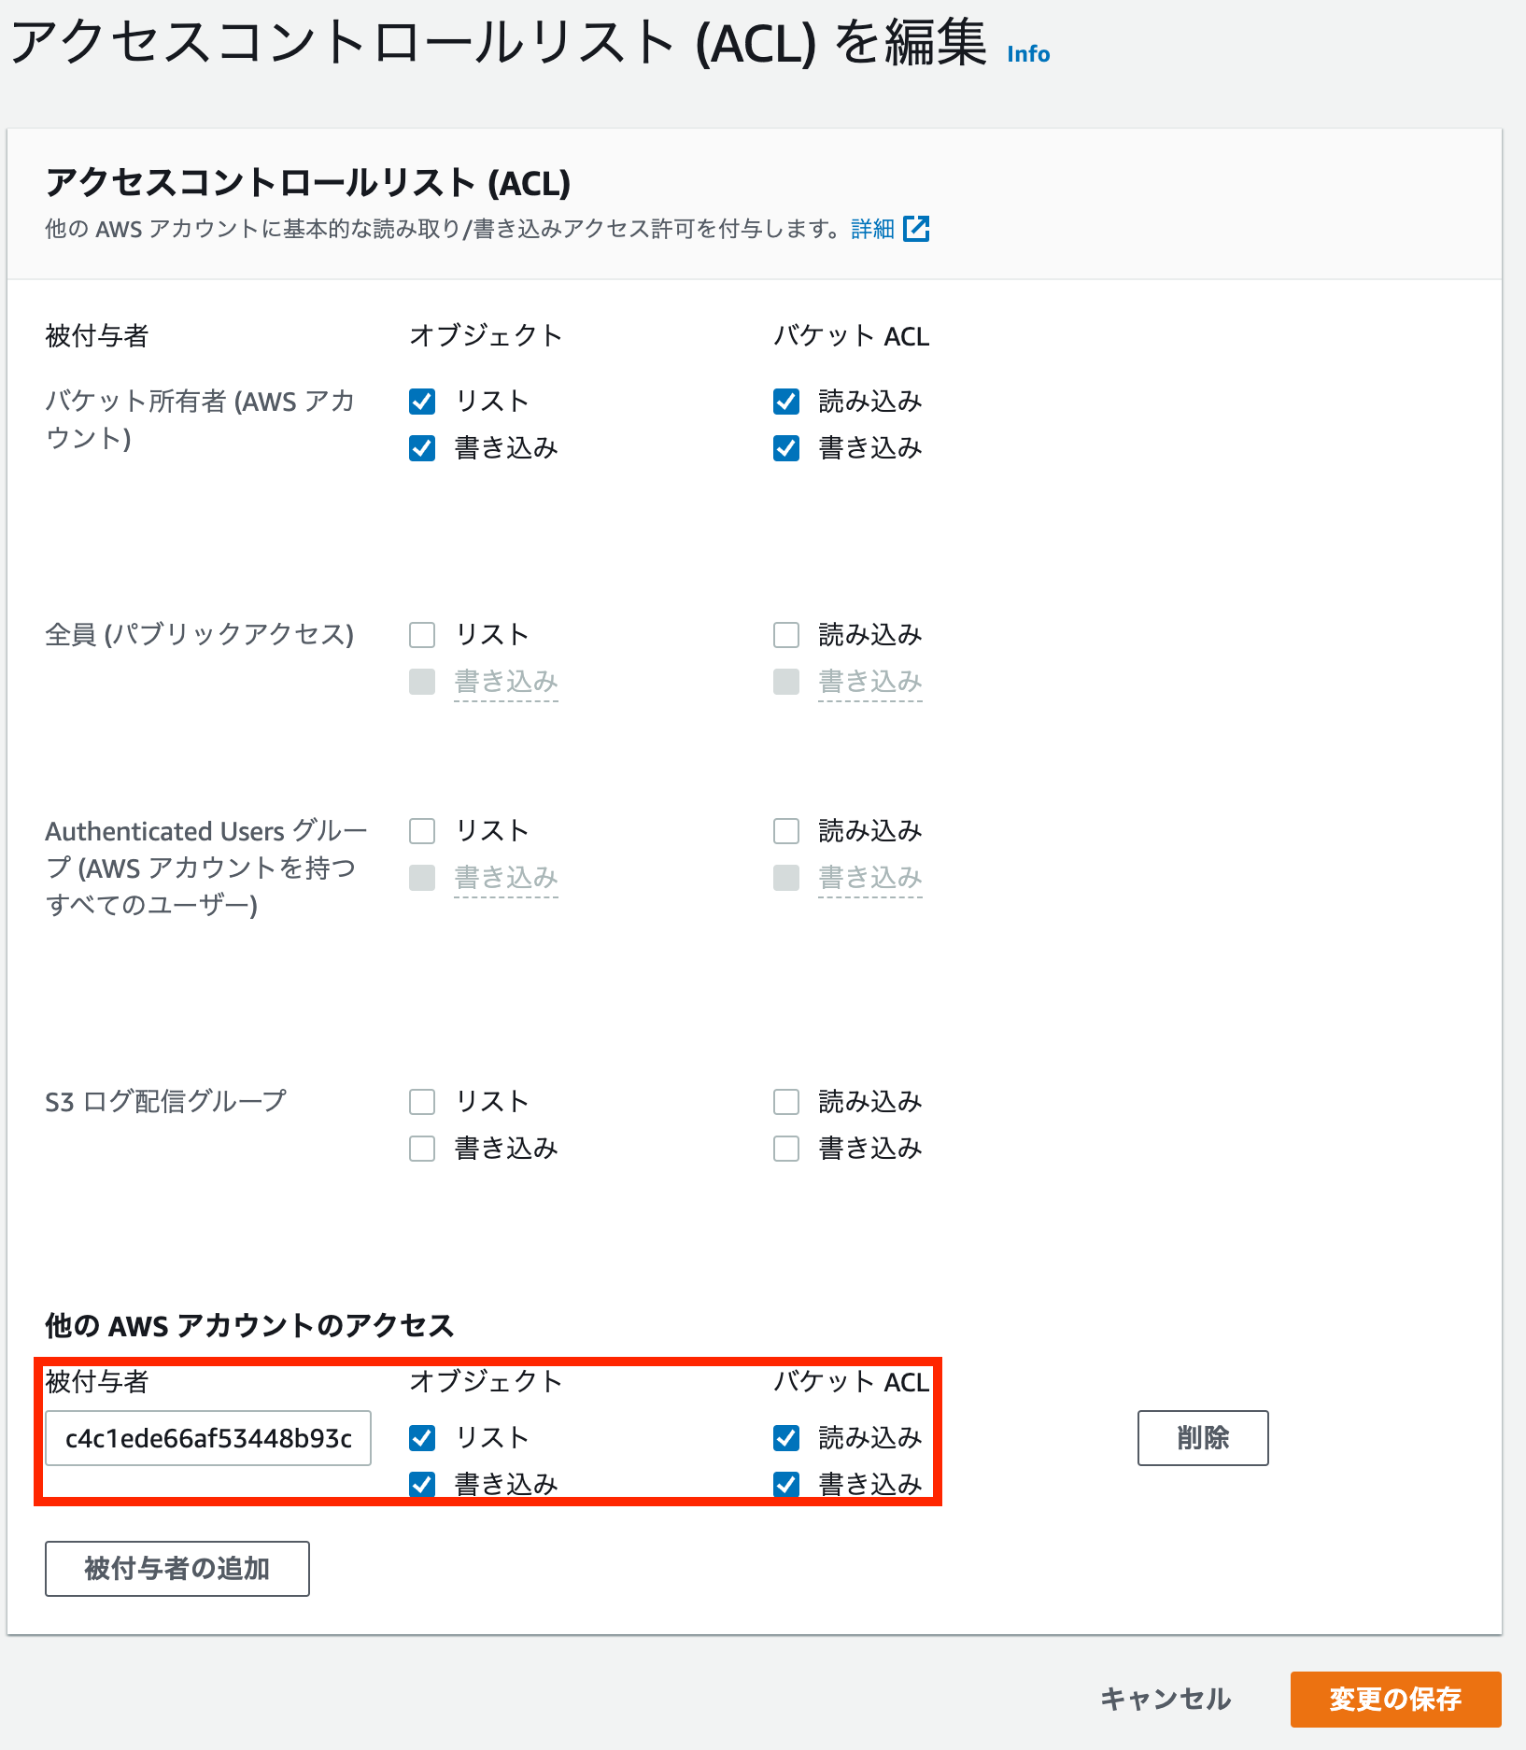Enable 全員 bucket ACL 読み込み permission
Image resolution: width=1526 pixels, height=1750 pixels.
pyautogui.click(x=784, y=634)
